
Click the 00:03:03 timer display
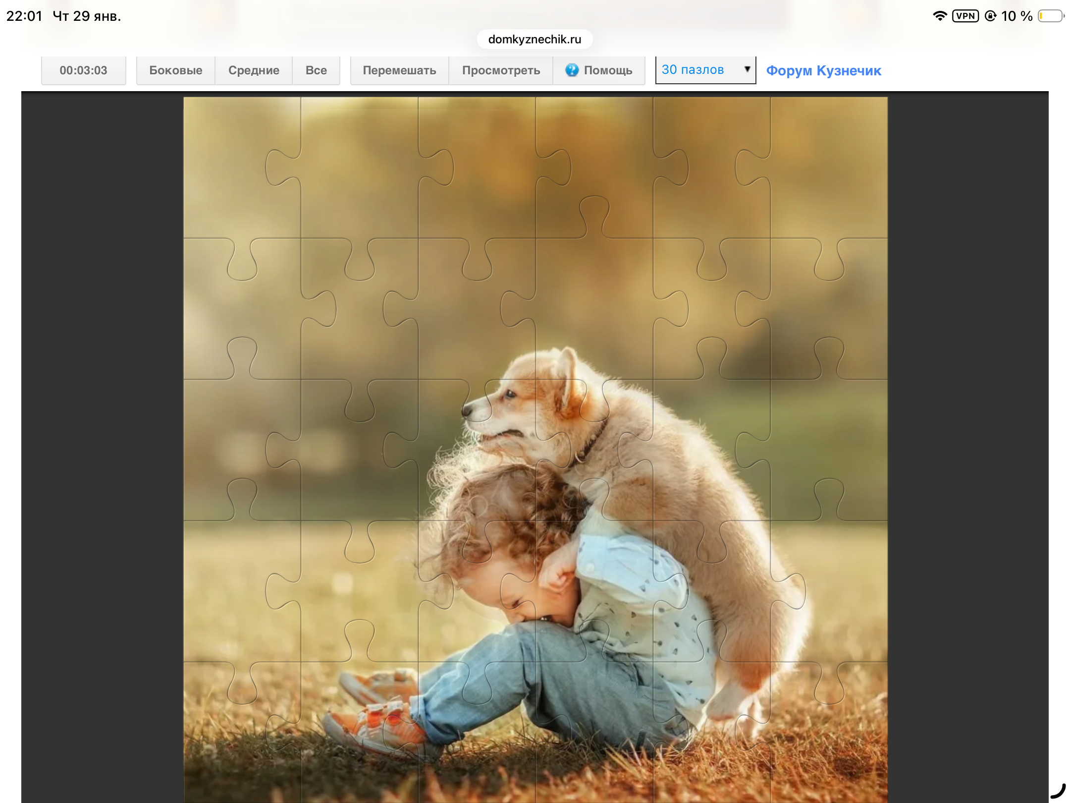pos(83,70)
